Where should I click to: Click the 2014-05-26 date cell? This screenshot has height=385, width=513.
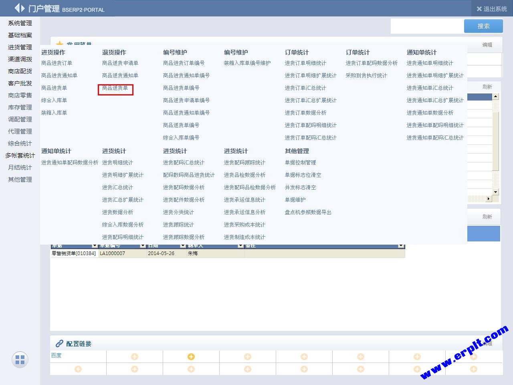166,253
